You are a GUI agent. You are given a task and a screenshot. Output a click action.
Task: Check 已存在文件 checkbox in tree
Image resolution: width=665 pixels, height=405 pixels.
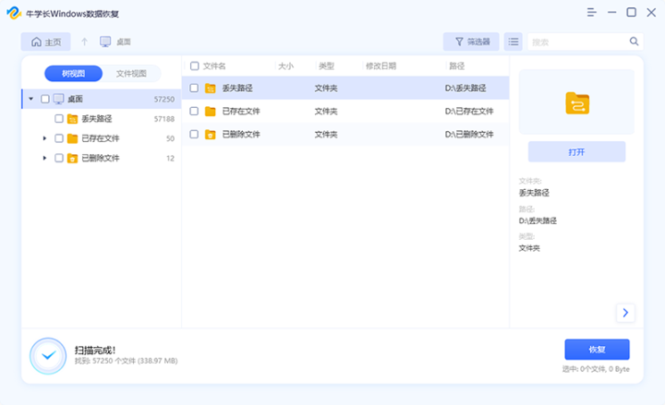point(59,138)
